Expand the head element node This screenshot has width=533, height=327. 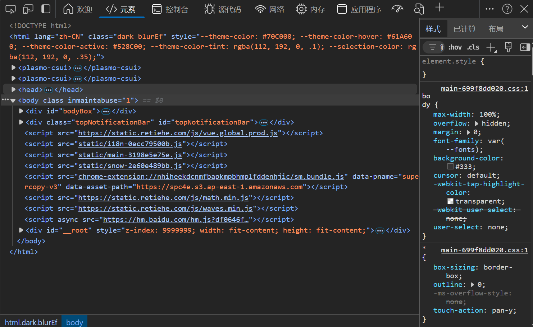[13, 89]
